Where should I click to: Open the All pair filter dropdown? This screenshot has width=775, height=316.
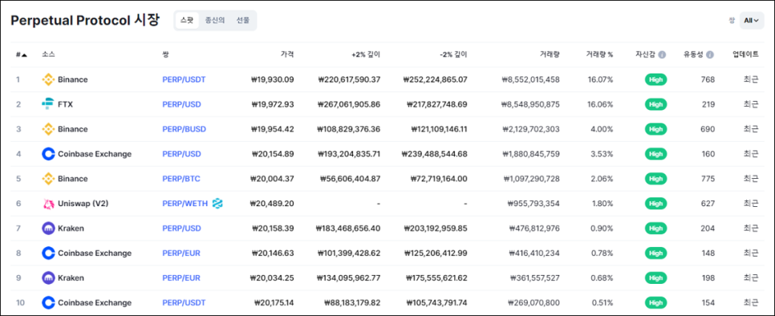(751, 21)
